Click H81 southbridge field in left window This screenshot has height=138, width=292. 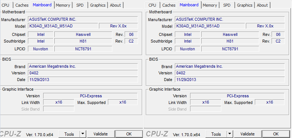click(83, 41)
